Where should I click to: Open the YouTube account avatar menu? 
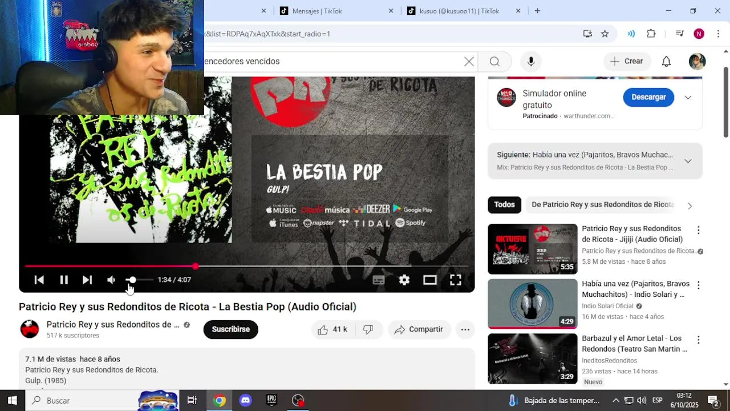(697, 61)
